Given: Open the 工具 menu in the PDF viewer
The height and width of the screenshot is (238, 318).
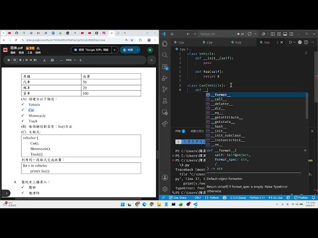Looking at the screenshot, I should [x=30, y=53].
